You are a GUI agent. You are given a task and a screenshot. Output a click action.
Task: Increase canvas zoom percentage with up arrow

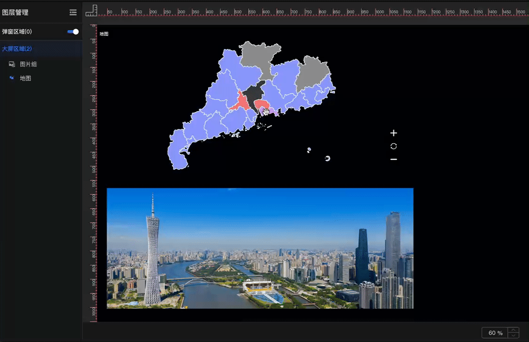(x=513, y=330)
